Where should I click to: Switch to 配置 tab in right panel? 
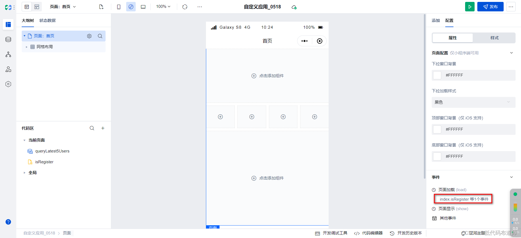tap(449, 21)
